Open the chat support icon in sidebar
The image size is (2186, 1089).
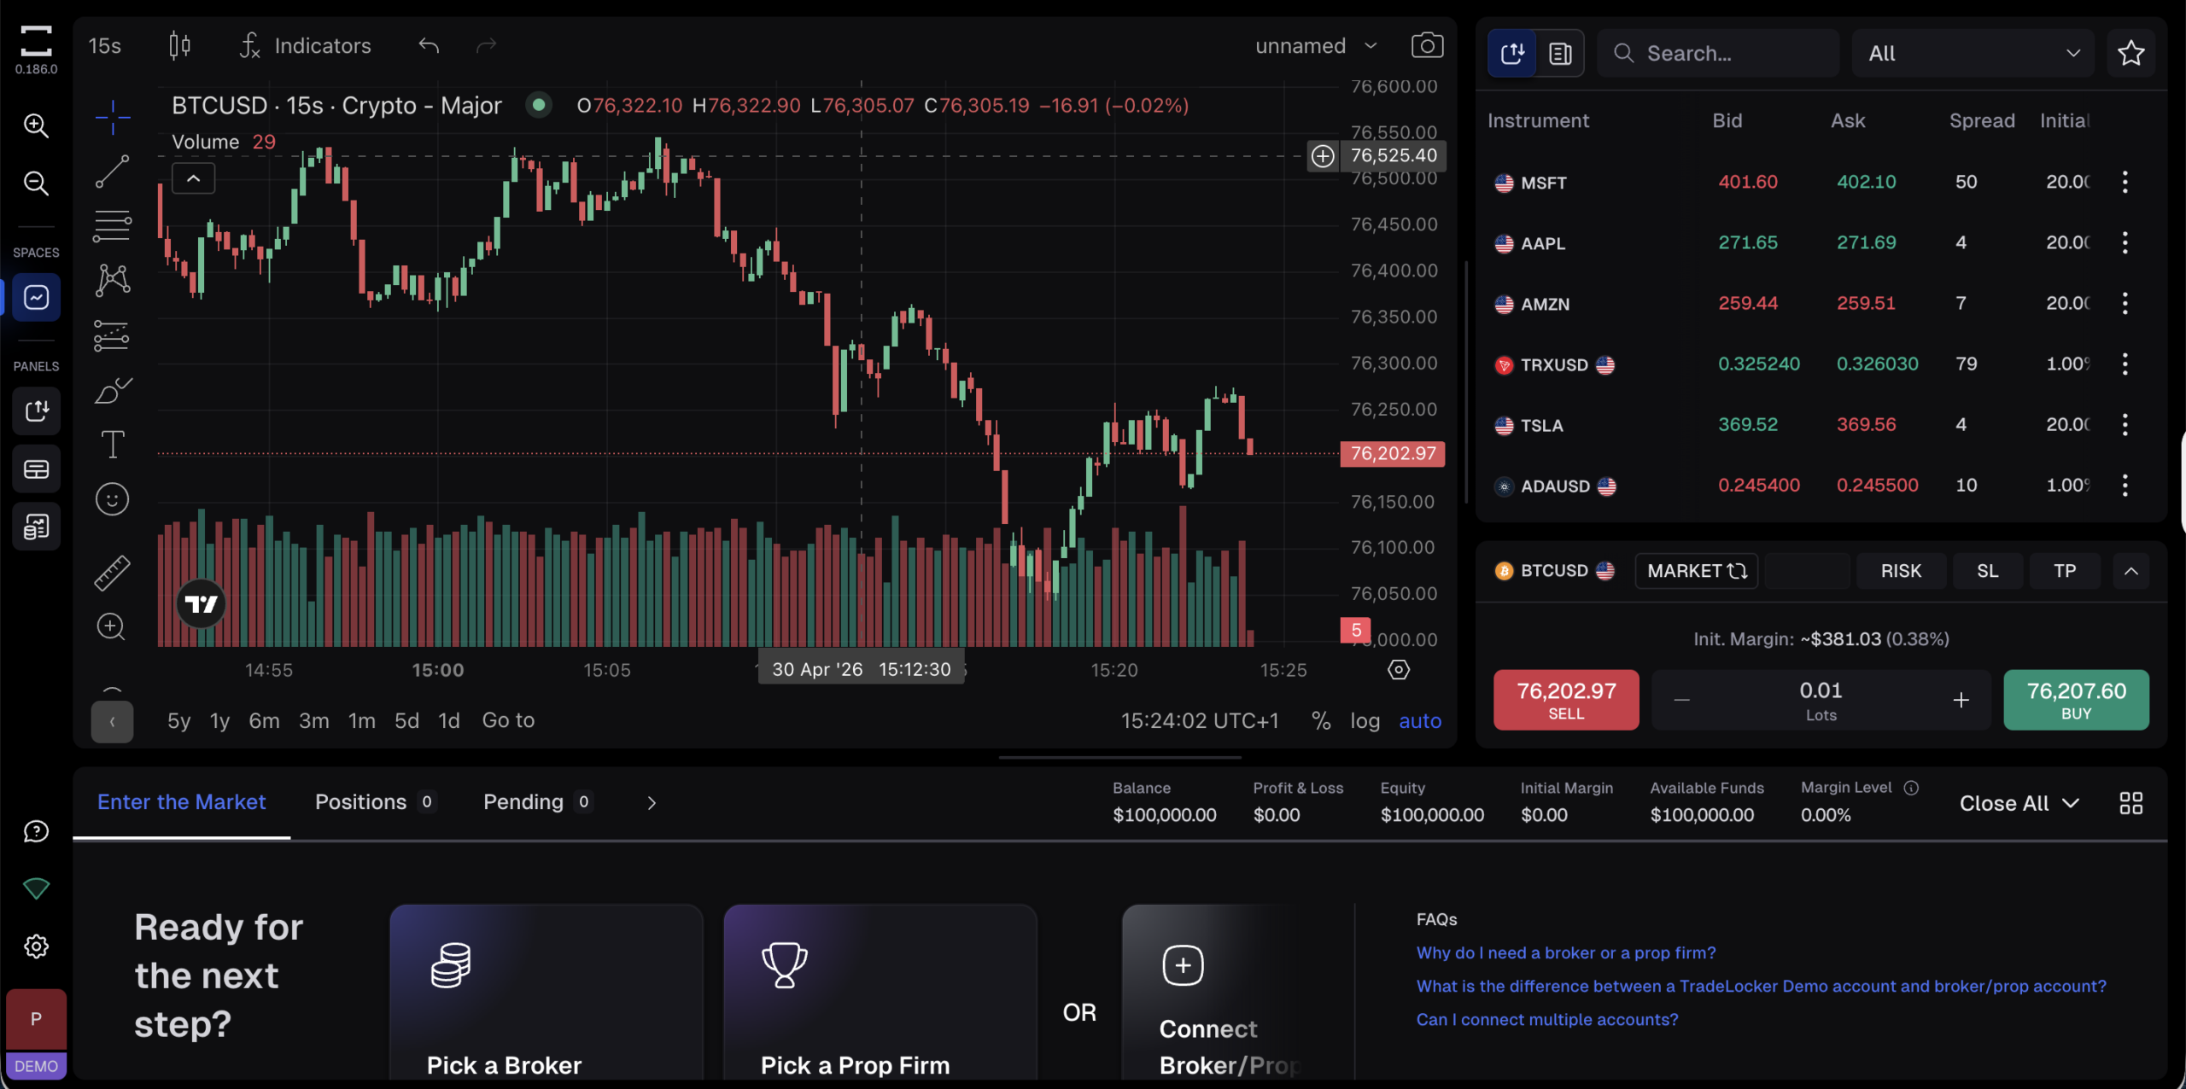pos(36,831)
